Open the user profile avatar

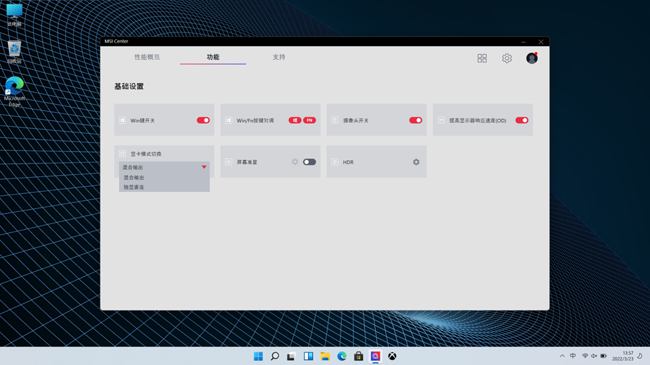pos(532,58)
